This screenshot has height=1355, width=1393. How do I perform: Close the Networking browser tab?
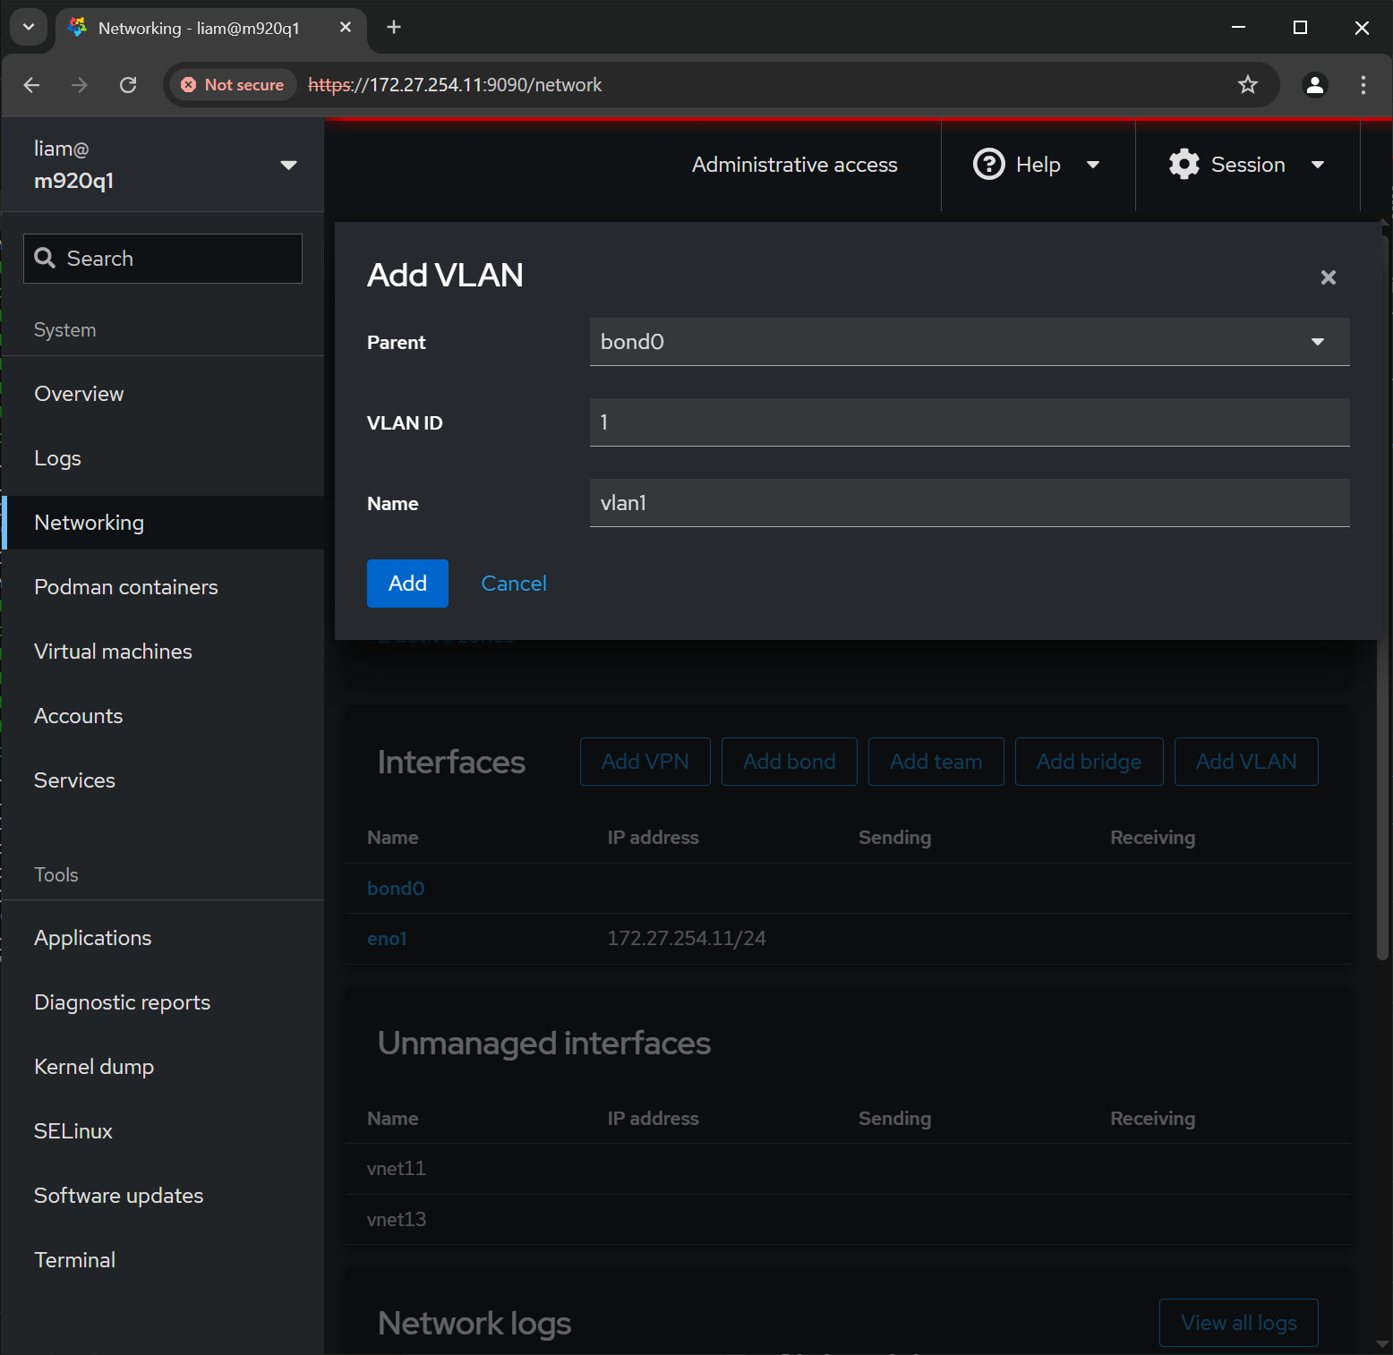[x=346, y=28]
